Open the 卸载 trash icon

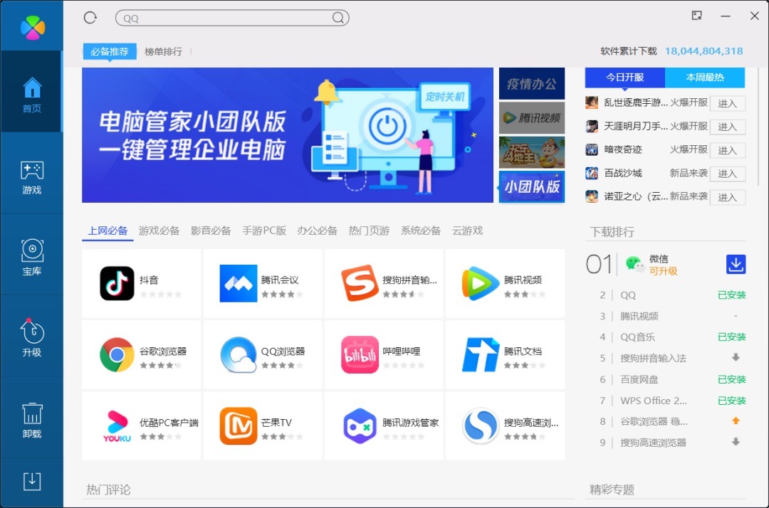[31, 420]
